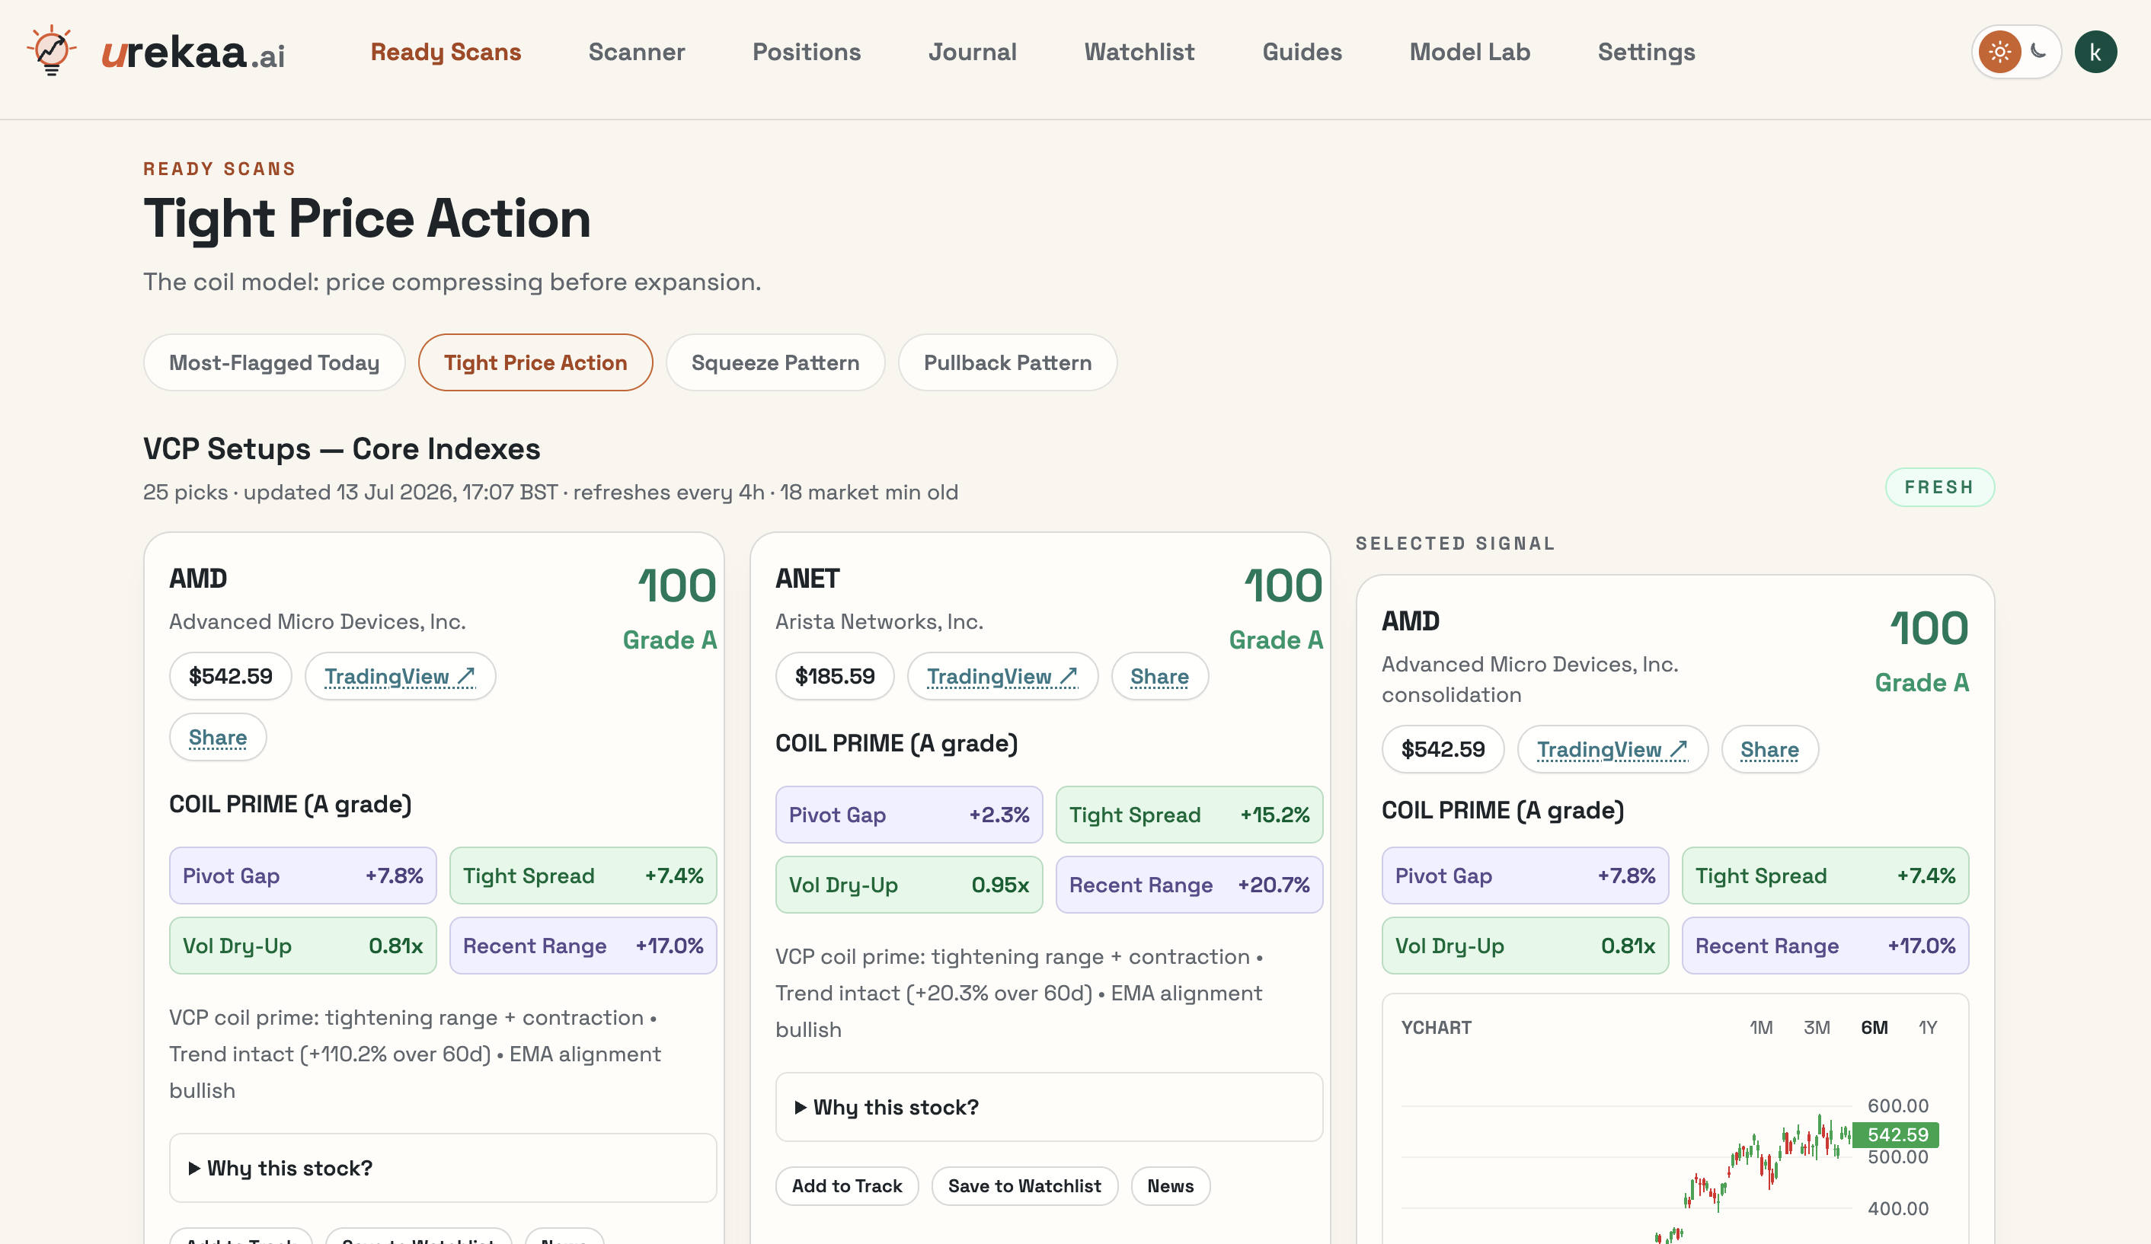Save ANET to Watchlist

point(1024,1186)
